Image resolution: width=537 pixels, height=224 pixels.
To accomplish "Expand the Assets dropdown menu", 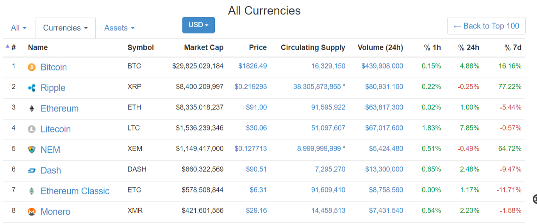I will click(x=119, y=28).
